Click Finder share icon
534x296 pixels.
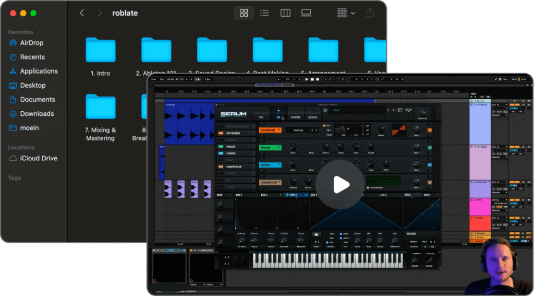point(370,13)
